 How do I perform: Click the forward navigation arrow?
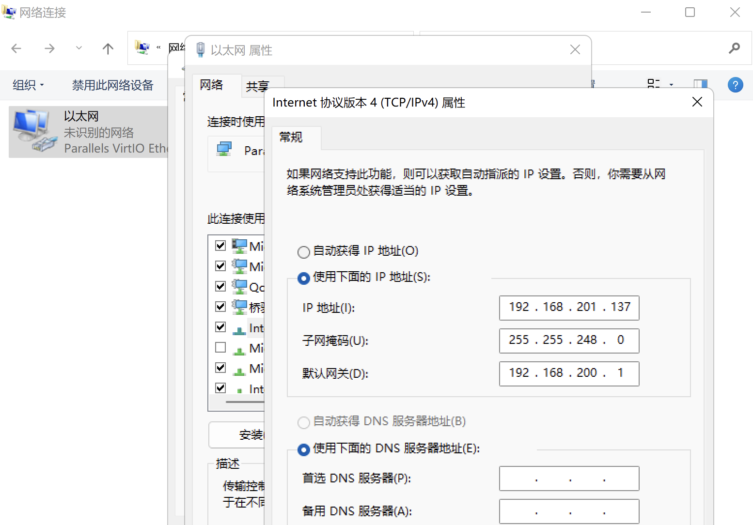click(49, 48)
